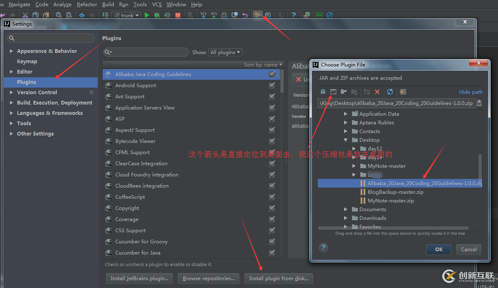Click the Run with Coverage icon
This screenshot has height=288, width=498.
(x=168, y=15)
